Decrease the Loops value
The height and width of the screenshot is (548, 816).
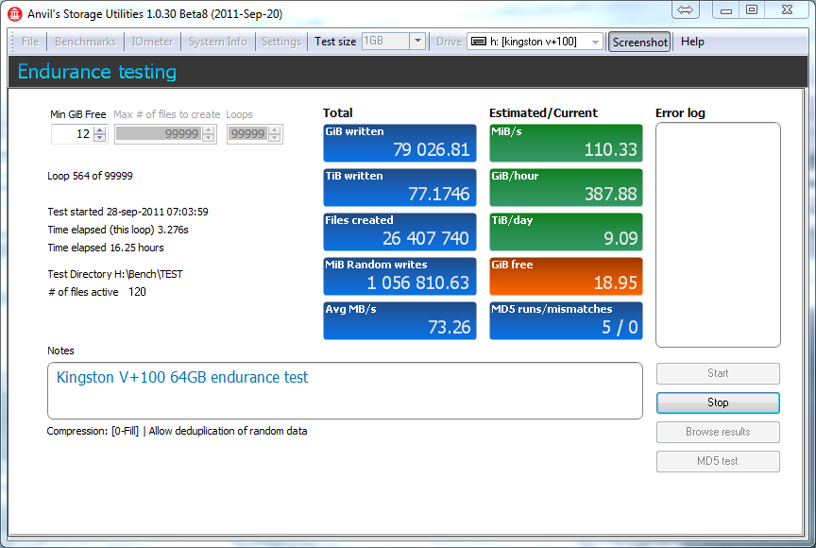275,138
